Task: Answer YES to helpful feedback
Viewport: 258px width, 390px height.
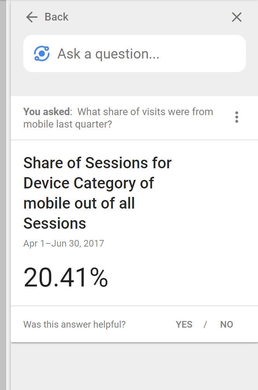Action: pos(184,324)
